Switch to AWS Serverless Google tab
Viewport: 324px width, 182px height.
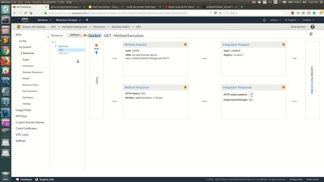pos(106,7)
